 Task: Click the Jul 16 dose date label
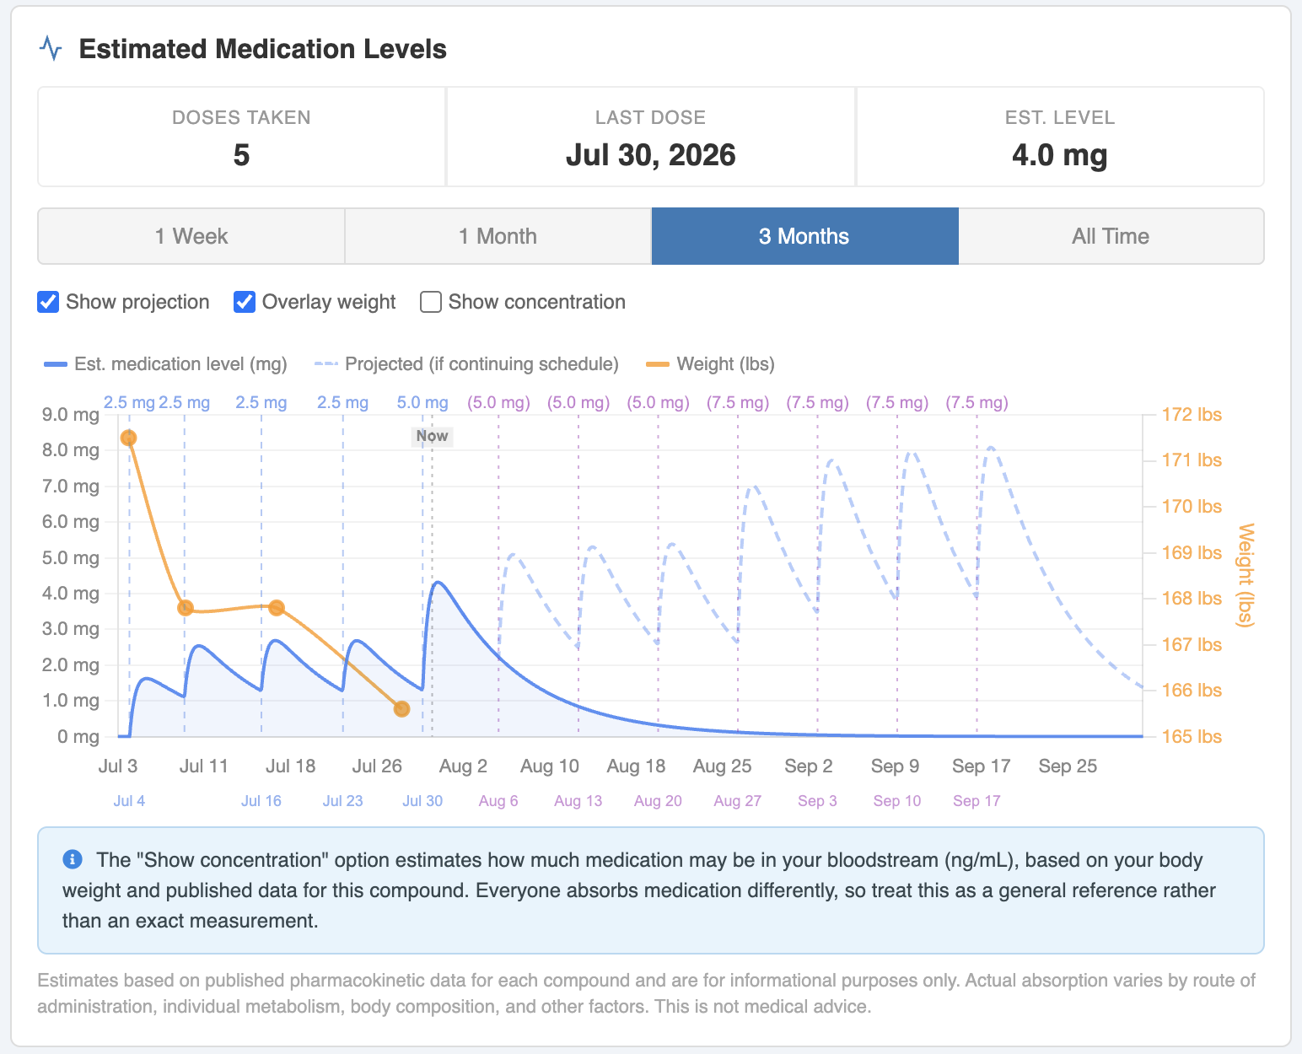tap(261, 801)
